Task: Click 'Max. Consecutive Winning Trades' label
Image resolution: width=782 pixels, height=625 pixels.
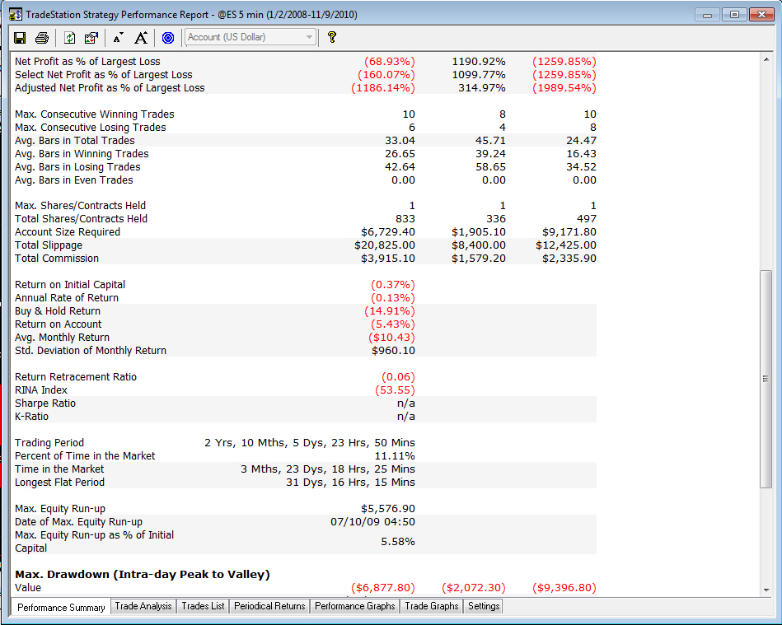Action: click(x=94, y=114)
